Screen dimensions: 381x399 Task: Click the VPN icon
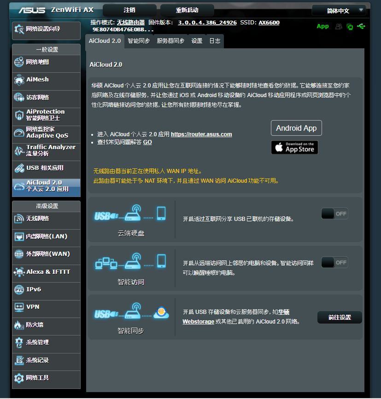coord(19,307)
